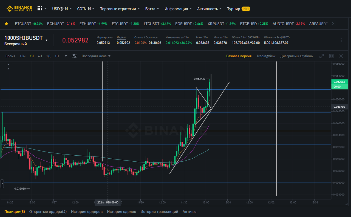351x217 pixels.
Task: Open the Активы tab
Action: [189, 212]
